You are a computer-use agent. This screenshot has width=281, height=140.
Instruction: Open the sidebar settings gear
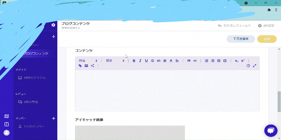pyautogui.click(x=53, y=25)
